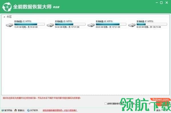Select local disk E: NTFS drive icon
This screenshot has width=171, height=113.
(91, 25)
